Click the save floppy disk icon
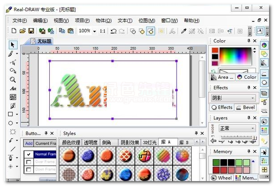The width and height of the screenshot is (274, 186). click(x=31, y=31)
